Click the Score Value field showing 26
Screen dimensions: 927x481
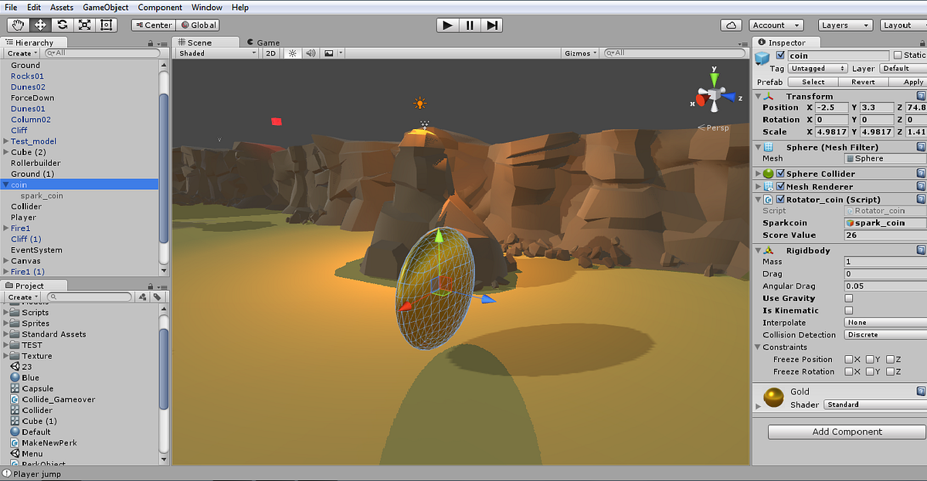pyautogui.click(x=885, y=235)
